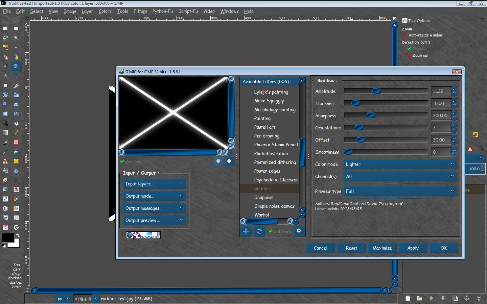Pick the Blend gradient tool
487x304 pixels.
[5, 133]
